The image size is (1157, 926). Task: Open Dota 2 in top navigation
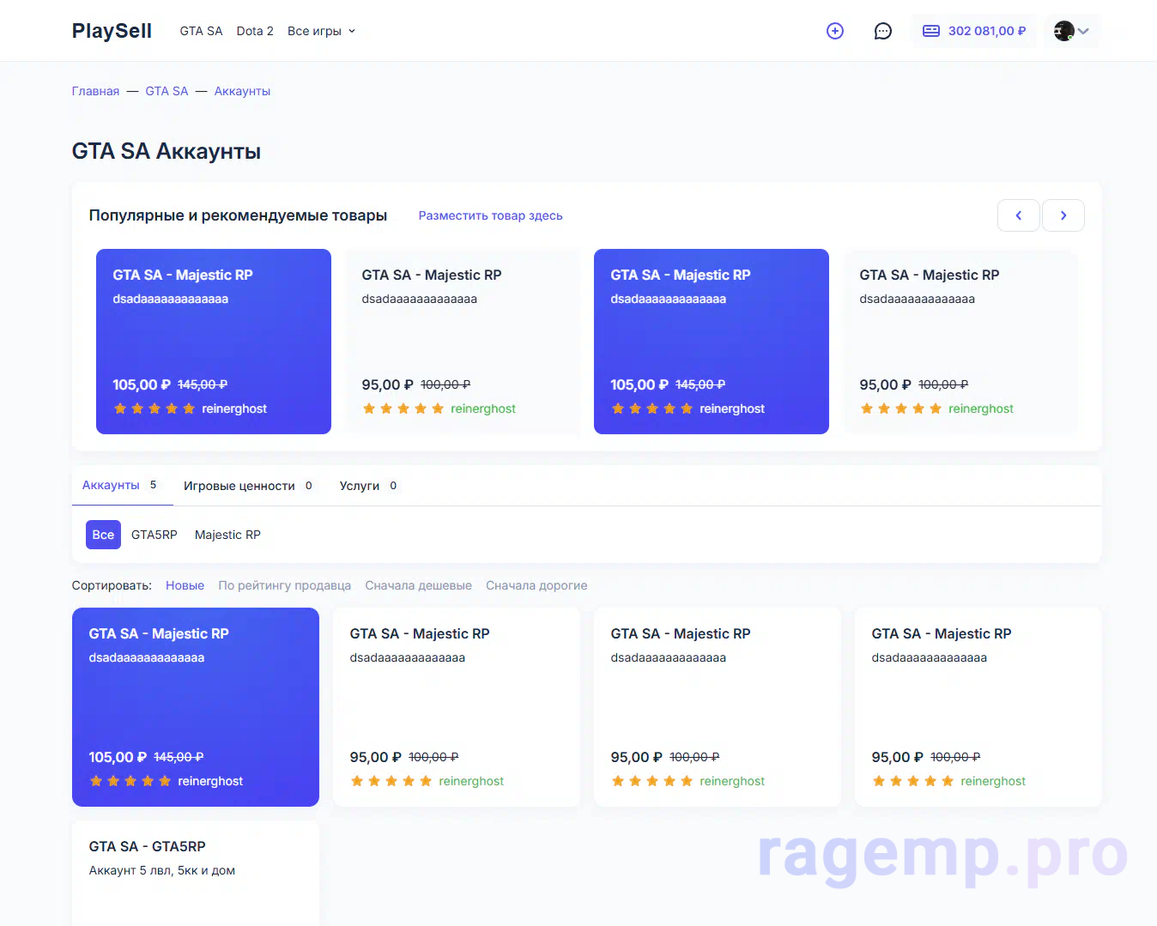(255, 31)
